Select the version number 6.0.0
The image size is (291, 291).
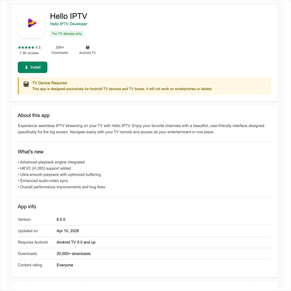(x=61, y=219)
